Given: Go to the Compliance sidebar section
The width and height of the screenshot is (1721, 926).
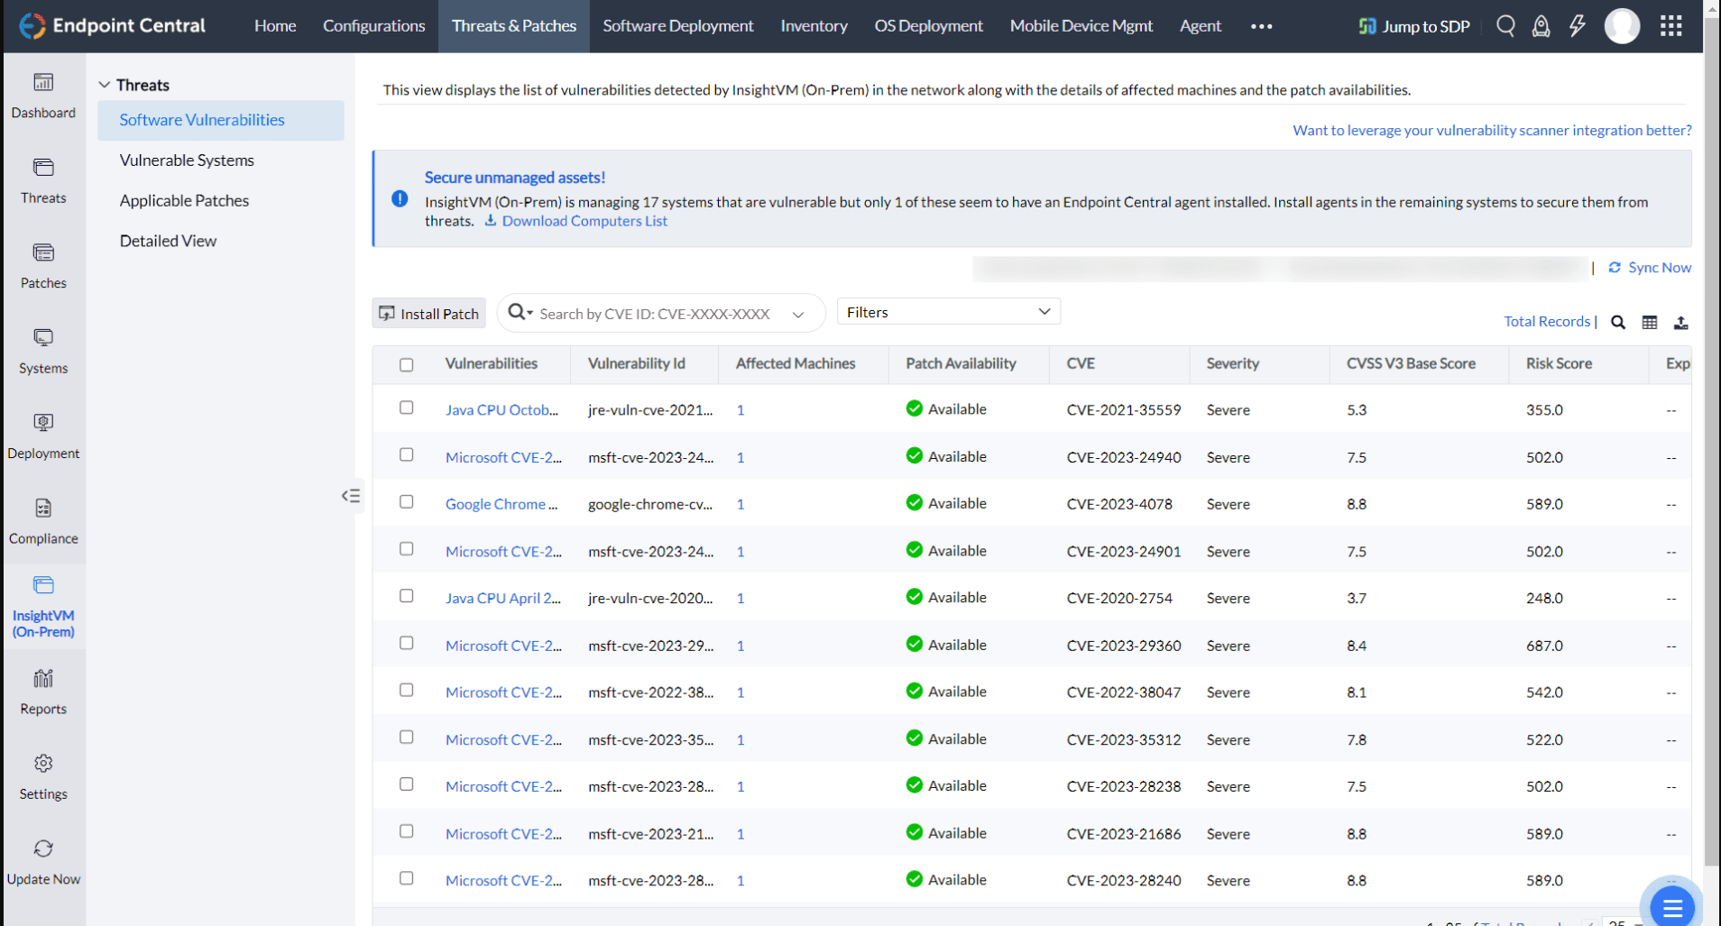Looking at the screenshot, I should 43,520.
